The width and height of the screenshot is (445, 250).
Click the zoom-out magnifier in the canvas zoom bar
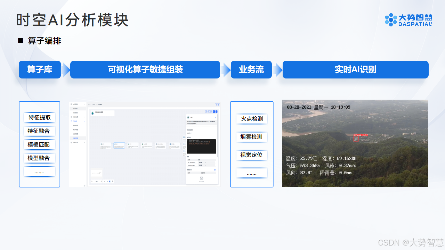pyautogui.click(x=92, y=181)
